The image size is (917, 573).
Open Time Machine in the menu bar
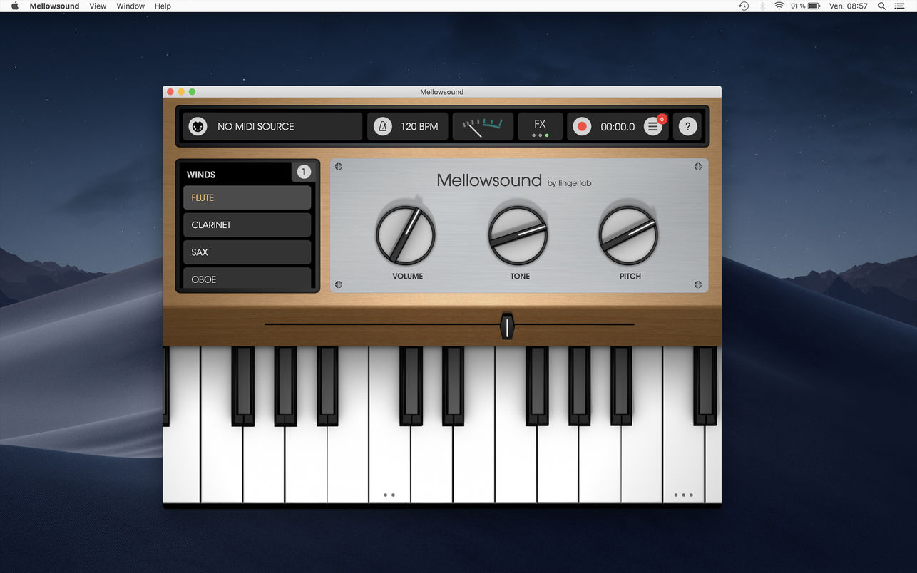pos(744,6)
